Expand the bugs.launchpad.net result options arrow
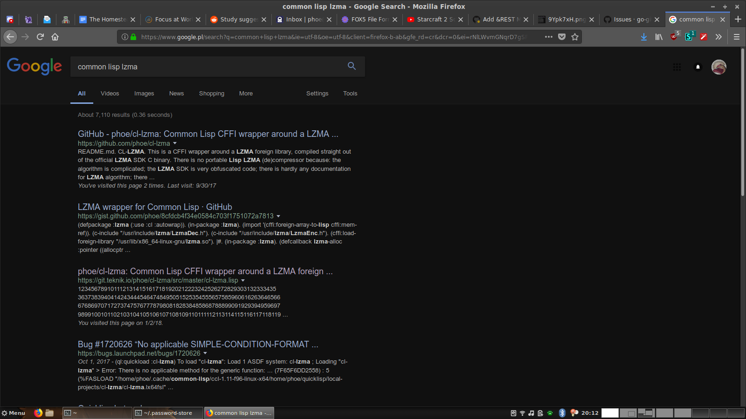 205,353
